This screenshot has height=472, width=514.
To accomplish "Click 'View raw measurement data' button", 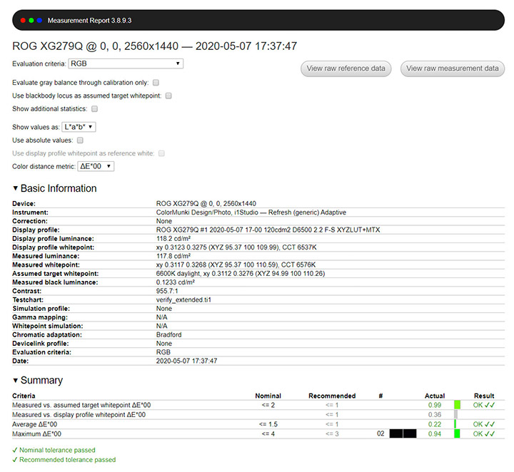I will tap(453, 68).
